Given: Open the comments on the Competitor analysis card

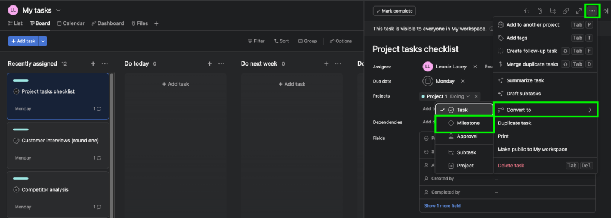Looking at the screenshot, I should [97, 207].
